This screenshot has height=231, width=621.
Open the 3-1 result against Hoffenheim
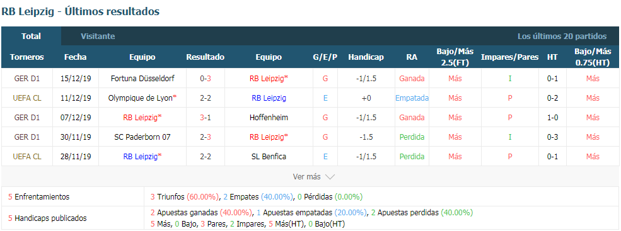205,118
